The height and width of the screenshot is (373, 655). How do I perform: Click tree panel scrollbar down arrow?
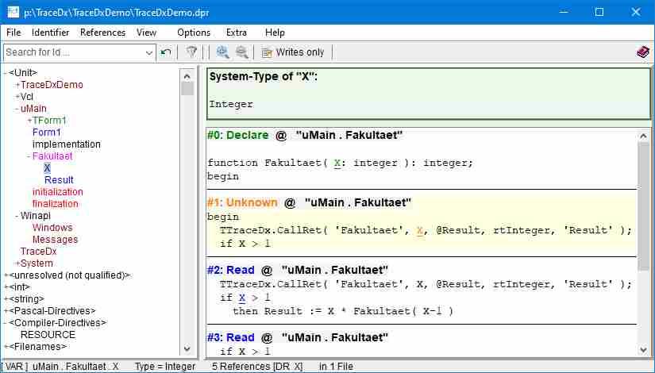[x=187, y=348]
